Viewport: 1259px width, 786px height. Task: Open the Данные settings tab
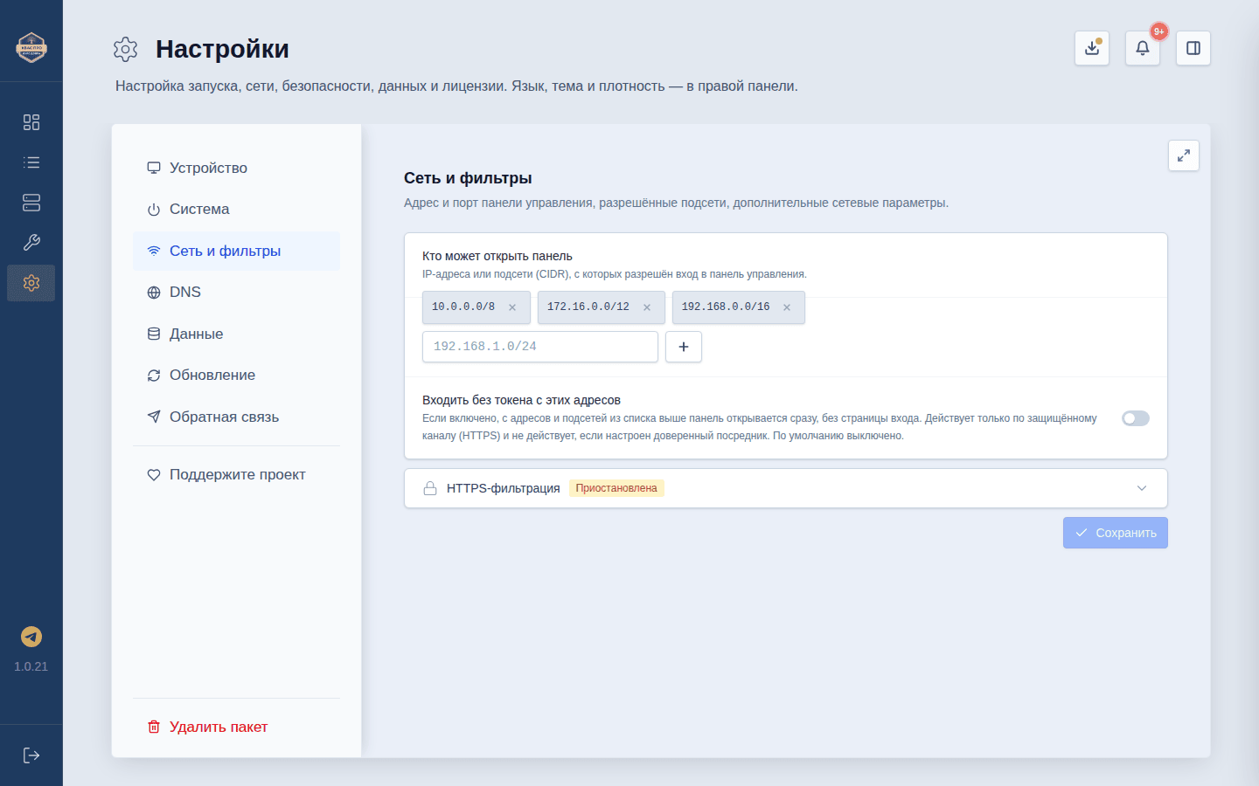point(236,334)
